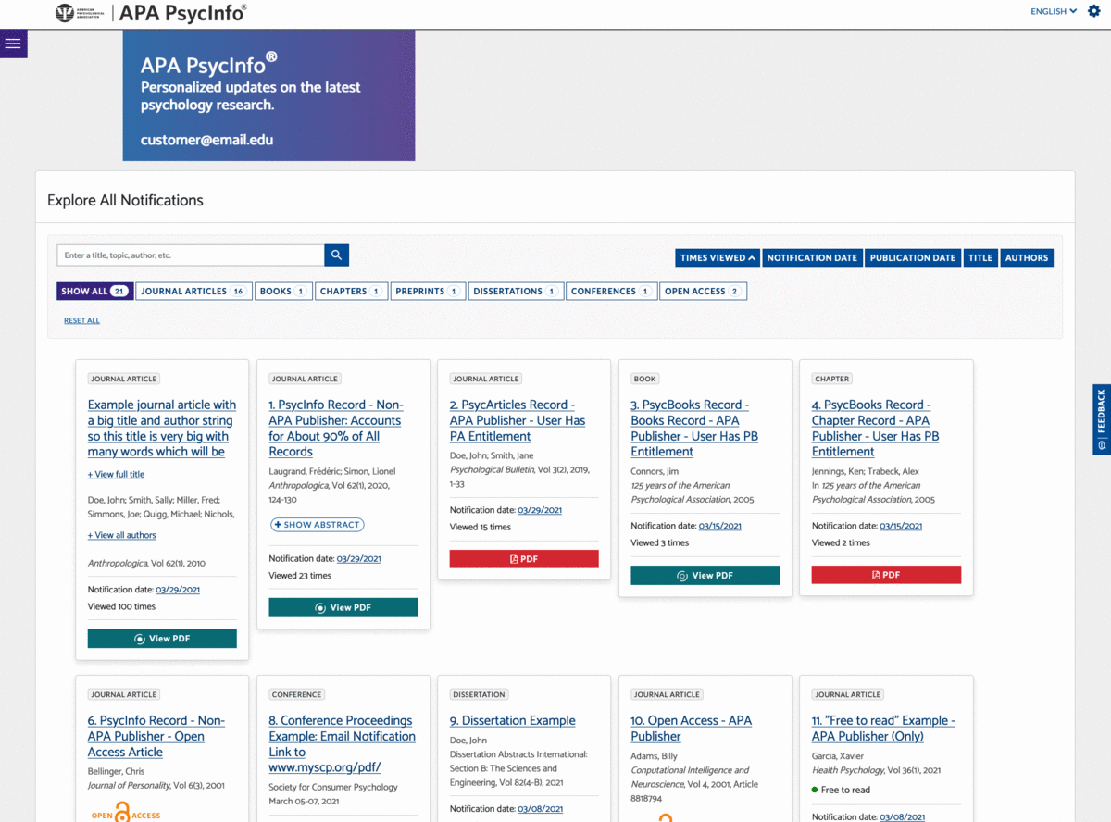Sort by Times Viewed
The width and height of the screenshot is (1111, 822).
[718, 258]
